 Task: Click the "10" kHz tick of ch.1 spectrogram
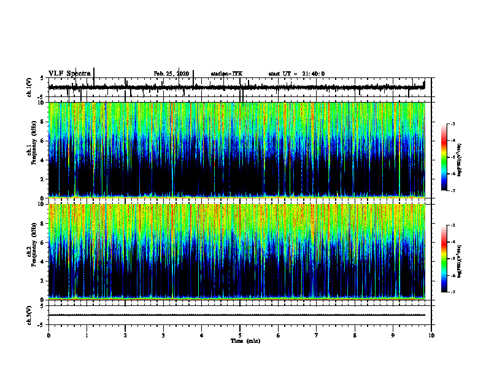click(x=42, y=103)
